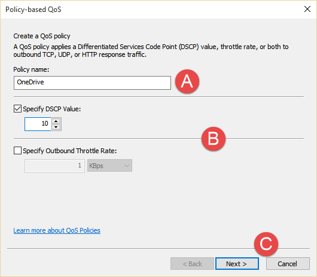The image size is (317, 277).
Task: Cancel the QoS policy wizard
Action: [288, 263]
